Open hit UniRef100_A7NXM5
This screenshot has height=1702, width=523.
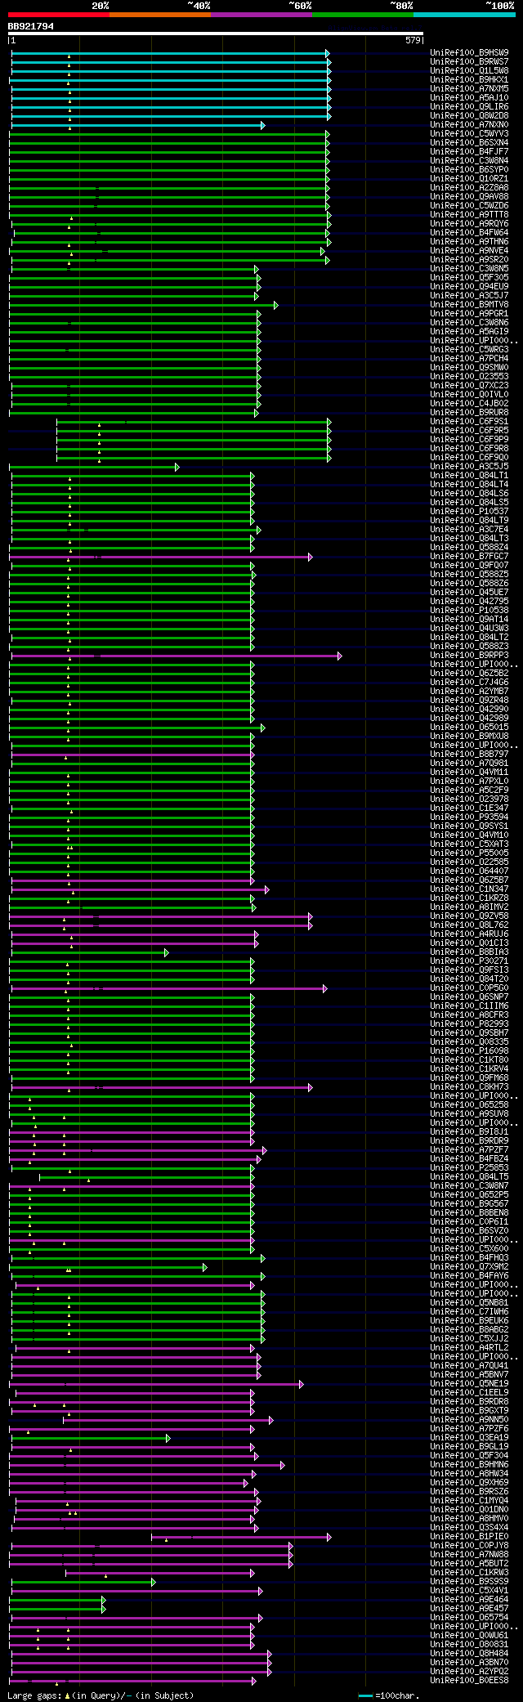[469, 89]
